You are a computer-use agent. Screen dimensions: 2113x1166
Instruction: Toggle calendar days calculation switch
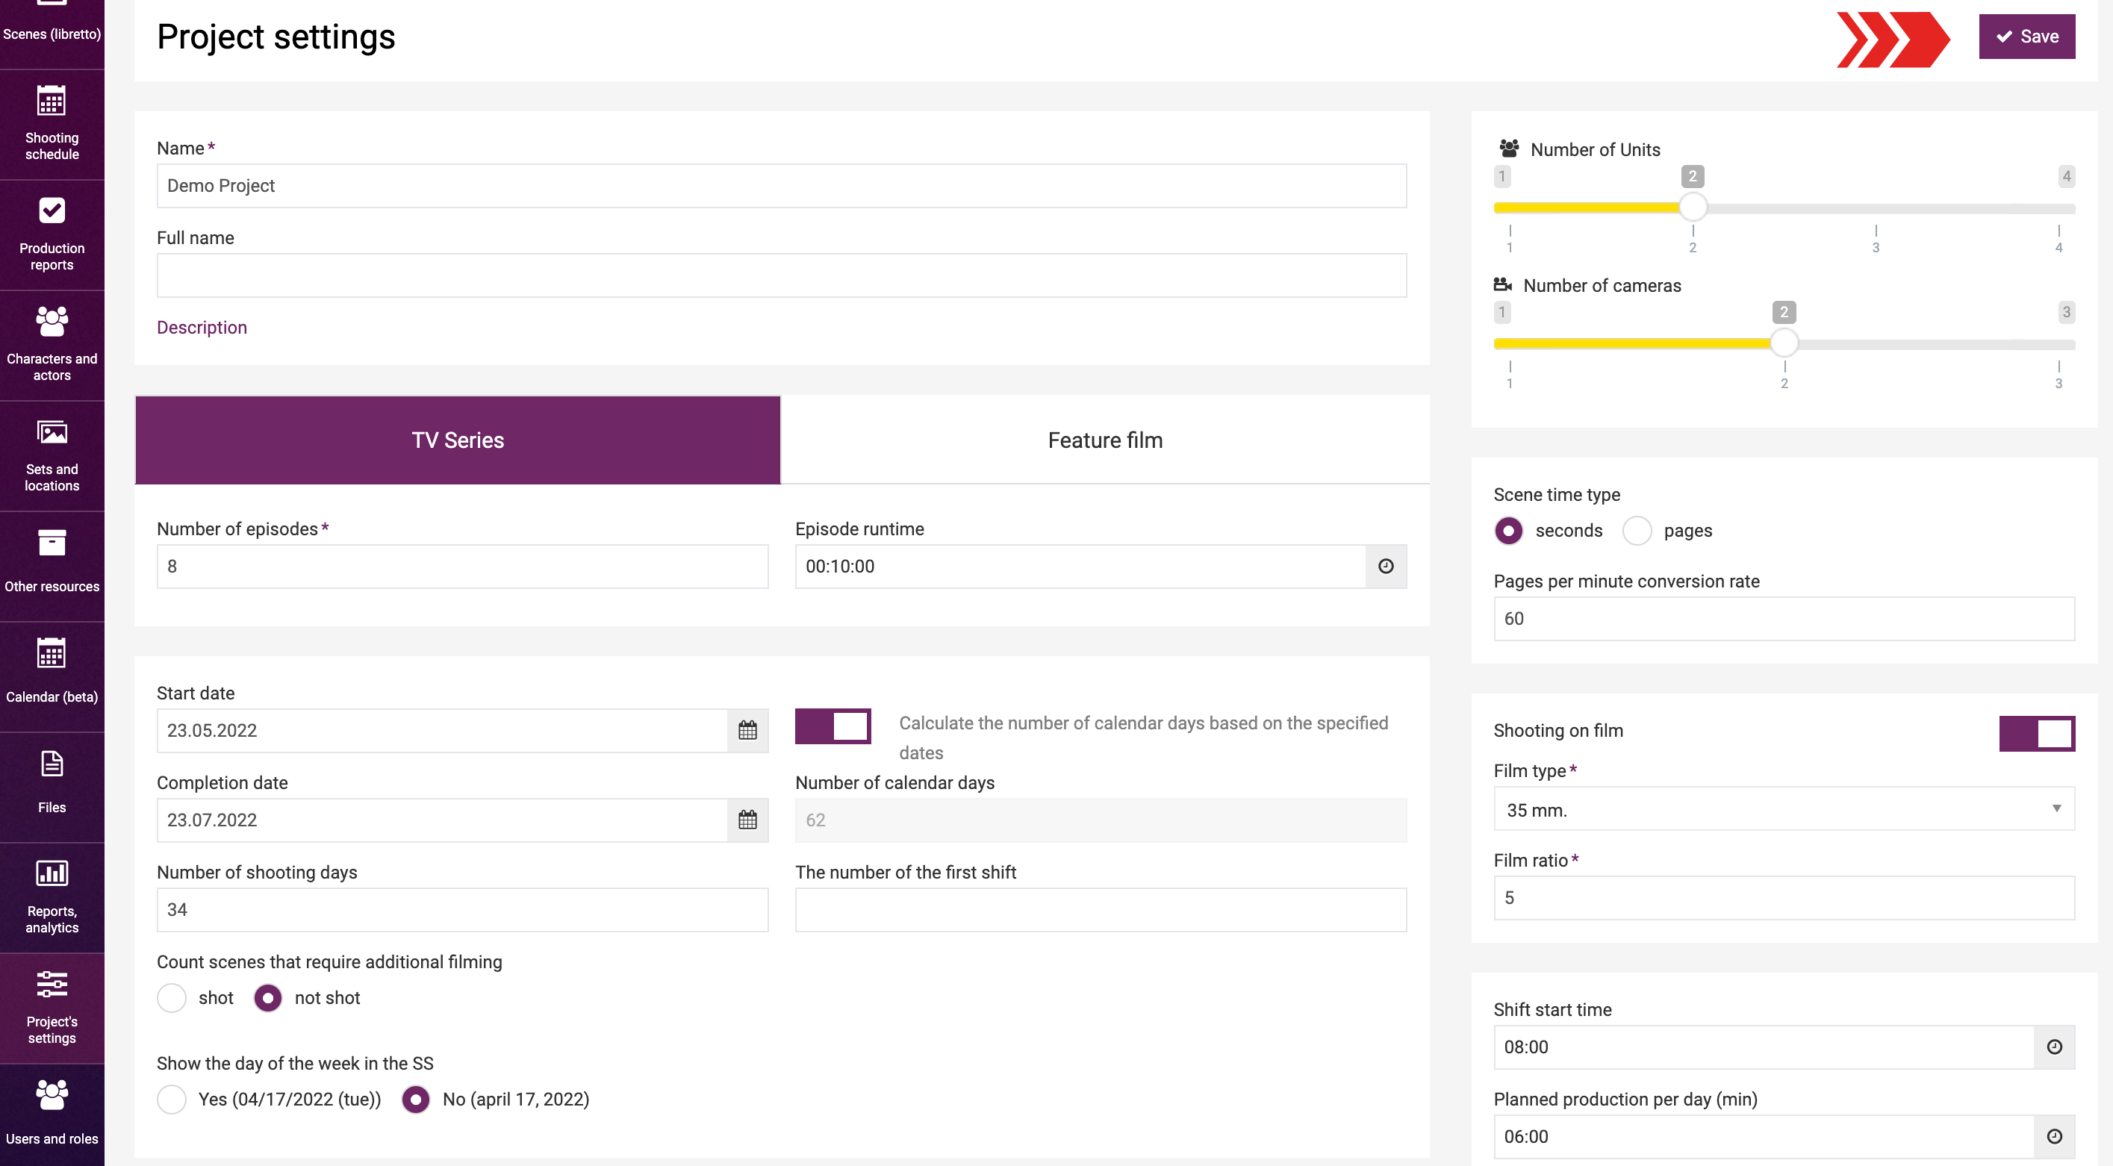click(833, 726)
